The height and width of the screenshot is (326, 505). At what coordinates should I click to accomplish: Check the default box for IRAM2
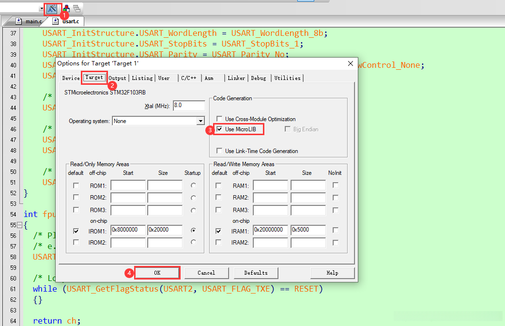218,242
